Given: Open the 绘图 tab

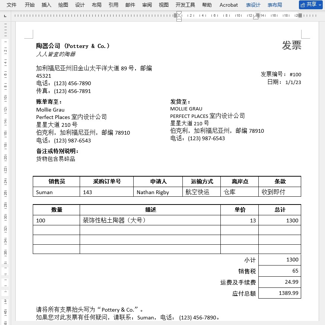Looking at the screenshot, I should coord(63,5).
